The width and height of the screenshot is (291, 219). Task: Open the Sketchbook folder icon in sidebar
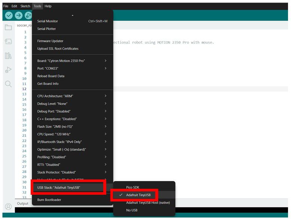coord(8,27)
